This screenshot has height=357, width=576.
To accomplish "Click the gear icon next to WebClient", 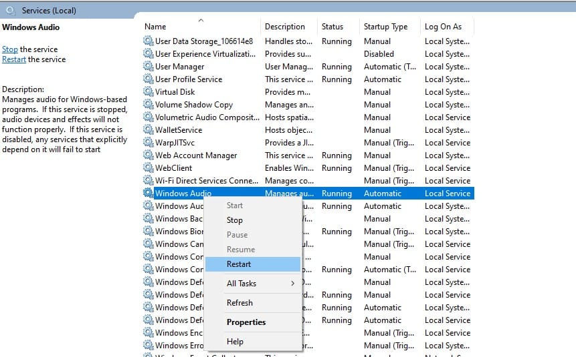I will [x=148, y=168].
